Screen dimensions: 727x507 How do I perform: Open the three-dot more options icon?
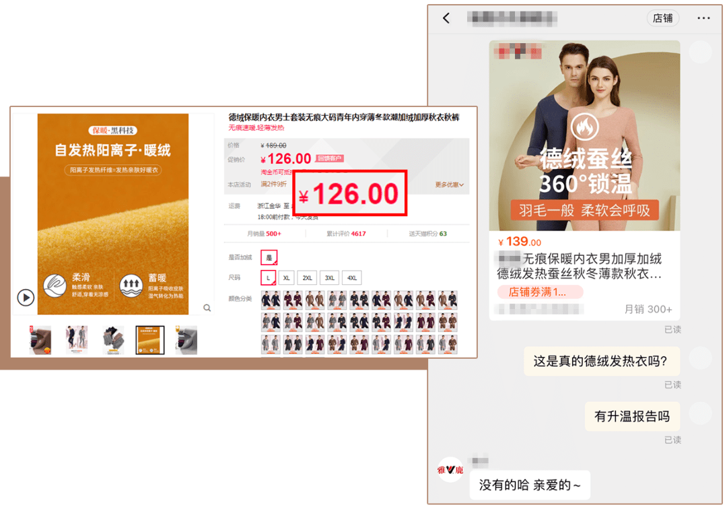pos(704,18)
